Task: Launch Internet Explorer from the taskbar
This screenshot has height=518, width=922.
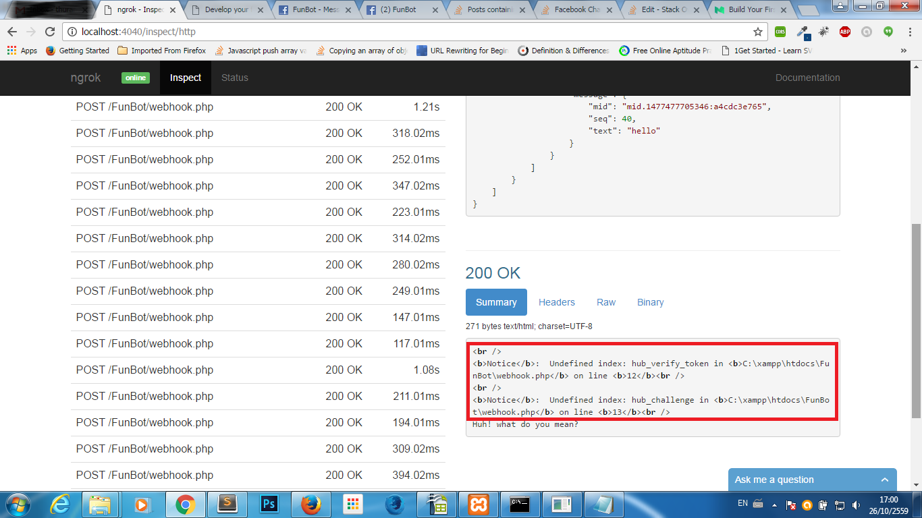Action: [61, 504]
